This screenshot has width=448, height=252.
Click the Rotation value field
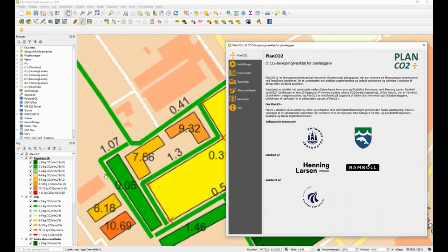(379, 249)
